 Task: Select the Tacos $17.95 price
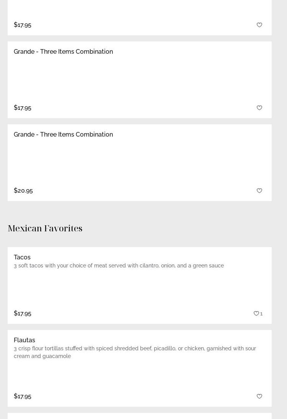point(23,313)
